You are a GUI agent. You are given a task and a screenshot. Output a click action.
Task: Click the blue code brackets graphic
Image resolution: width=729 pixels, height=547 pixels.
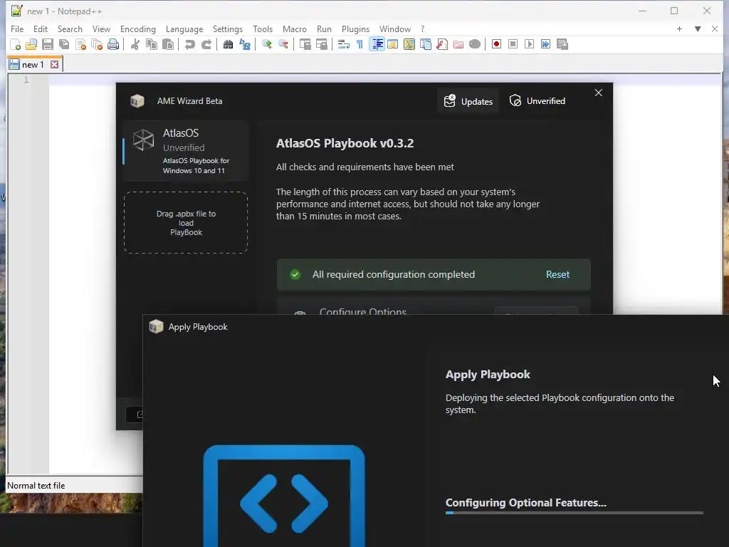pos(284,496)
